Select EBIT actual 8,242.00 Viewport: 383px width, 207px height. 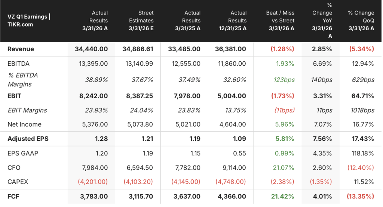click(x=94, y=96)
